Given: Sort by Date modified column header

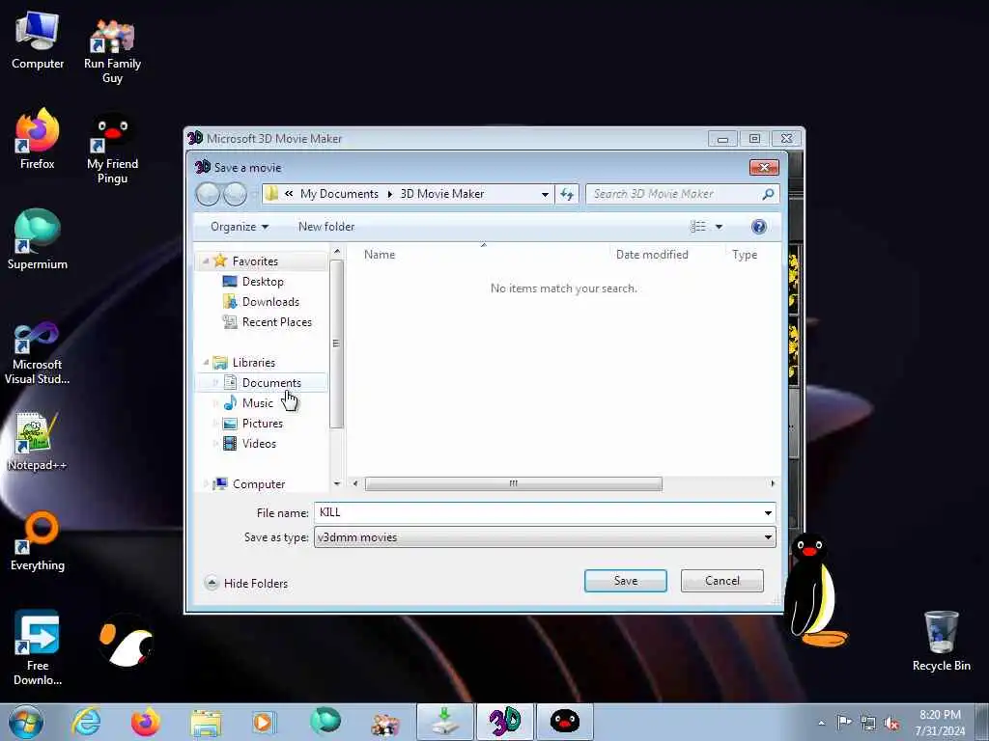Looking at the screenshot, I should [652, 255].
